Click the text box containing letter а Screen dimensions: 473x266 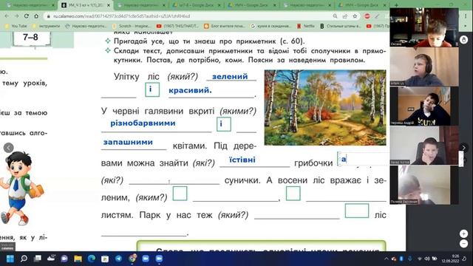click(x=363, y=159)
